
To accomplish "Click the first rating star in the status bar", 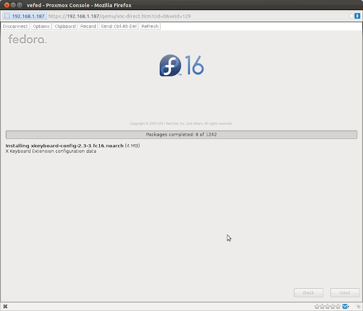I will [x=317, y=306].
